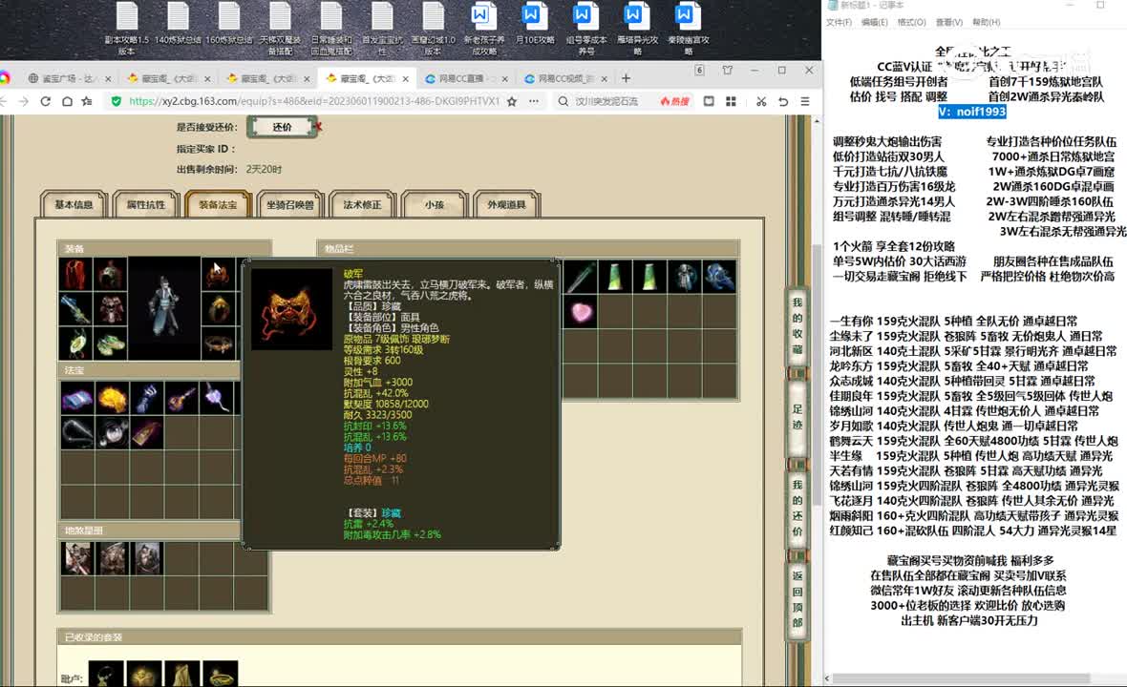Image resolution: width=1127 pixels, height=687 pixels.
Task: Switch to the 法术修正 tab
Action: [x=362, y=204]
